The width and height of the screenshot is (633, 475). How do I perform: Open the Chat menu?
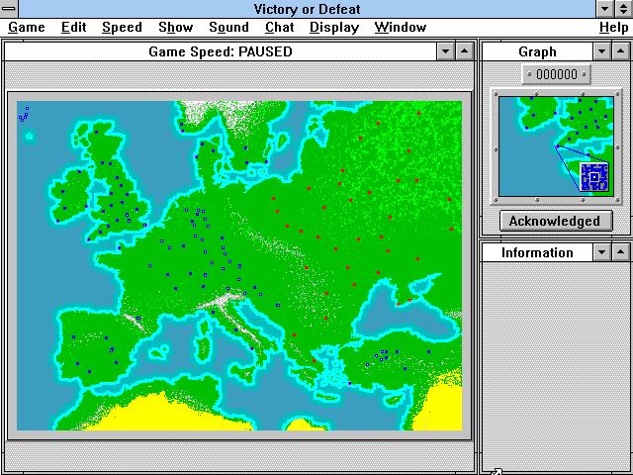(x=279, y=28)
